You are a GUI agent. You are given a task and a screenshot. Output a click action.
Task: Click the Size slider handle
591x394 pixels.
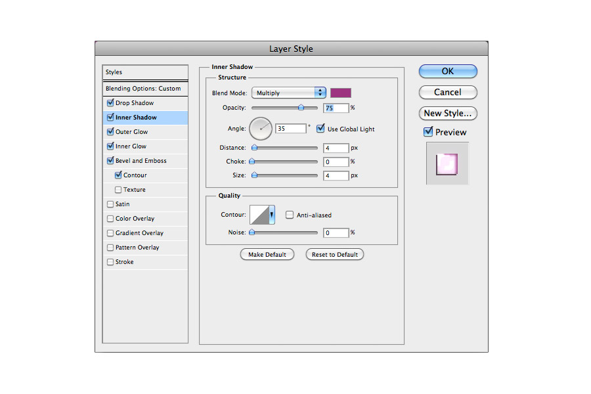point(254,175)
